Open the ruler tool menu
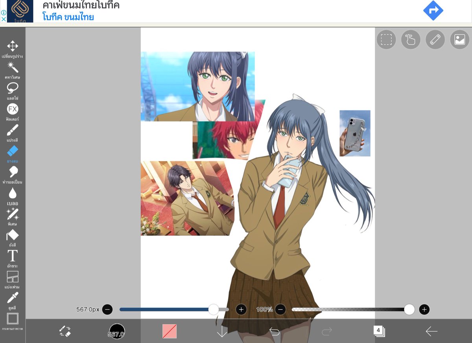This screenshot has height=343, width=472. (435, 39)
